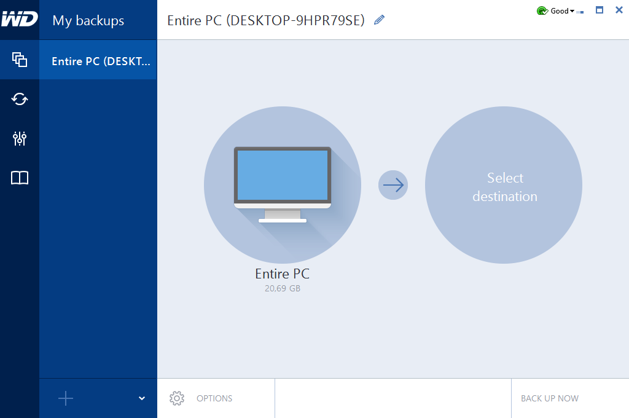Open backup Options via the gear icon

(176, 398)
